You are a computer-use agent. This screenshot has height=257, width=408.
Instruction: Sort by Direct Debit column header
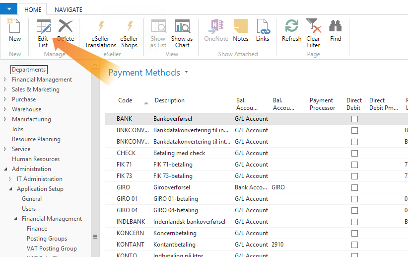(354, 104)
